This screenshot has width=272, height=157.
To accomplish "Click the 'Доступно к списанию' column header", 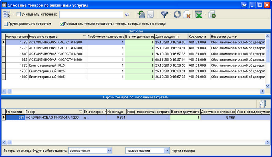I will [218, 112].
